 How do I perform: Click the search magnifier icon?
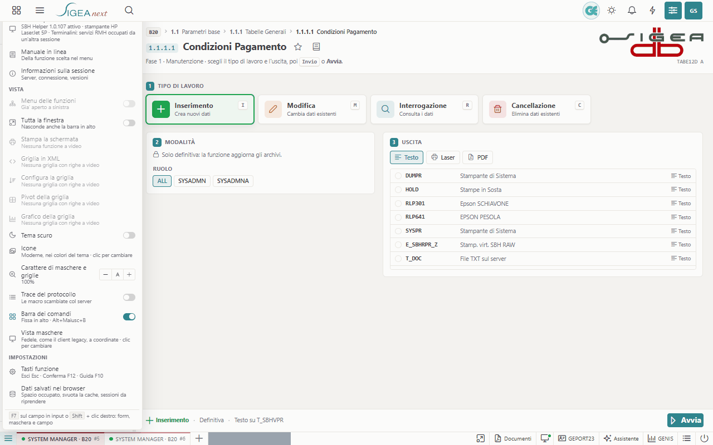[129, 10]
